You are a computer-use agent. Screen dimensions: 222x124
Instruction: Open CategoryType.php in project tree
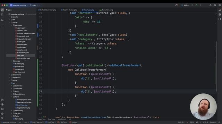[x=24, y=100]
